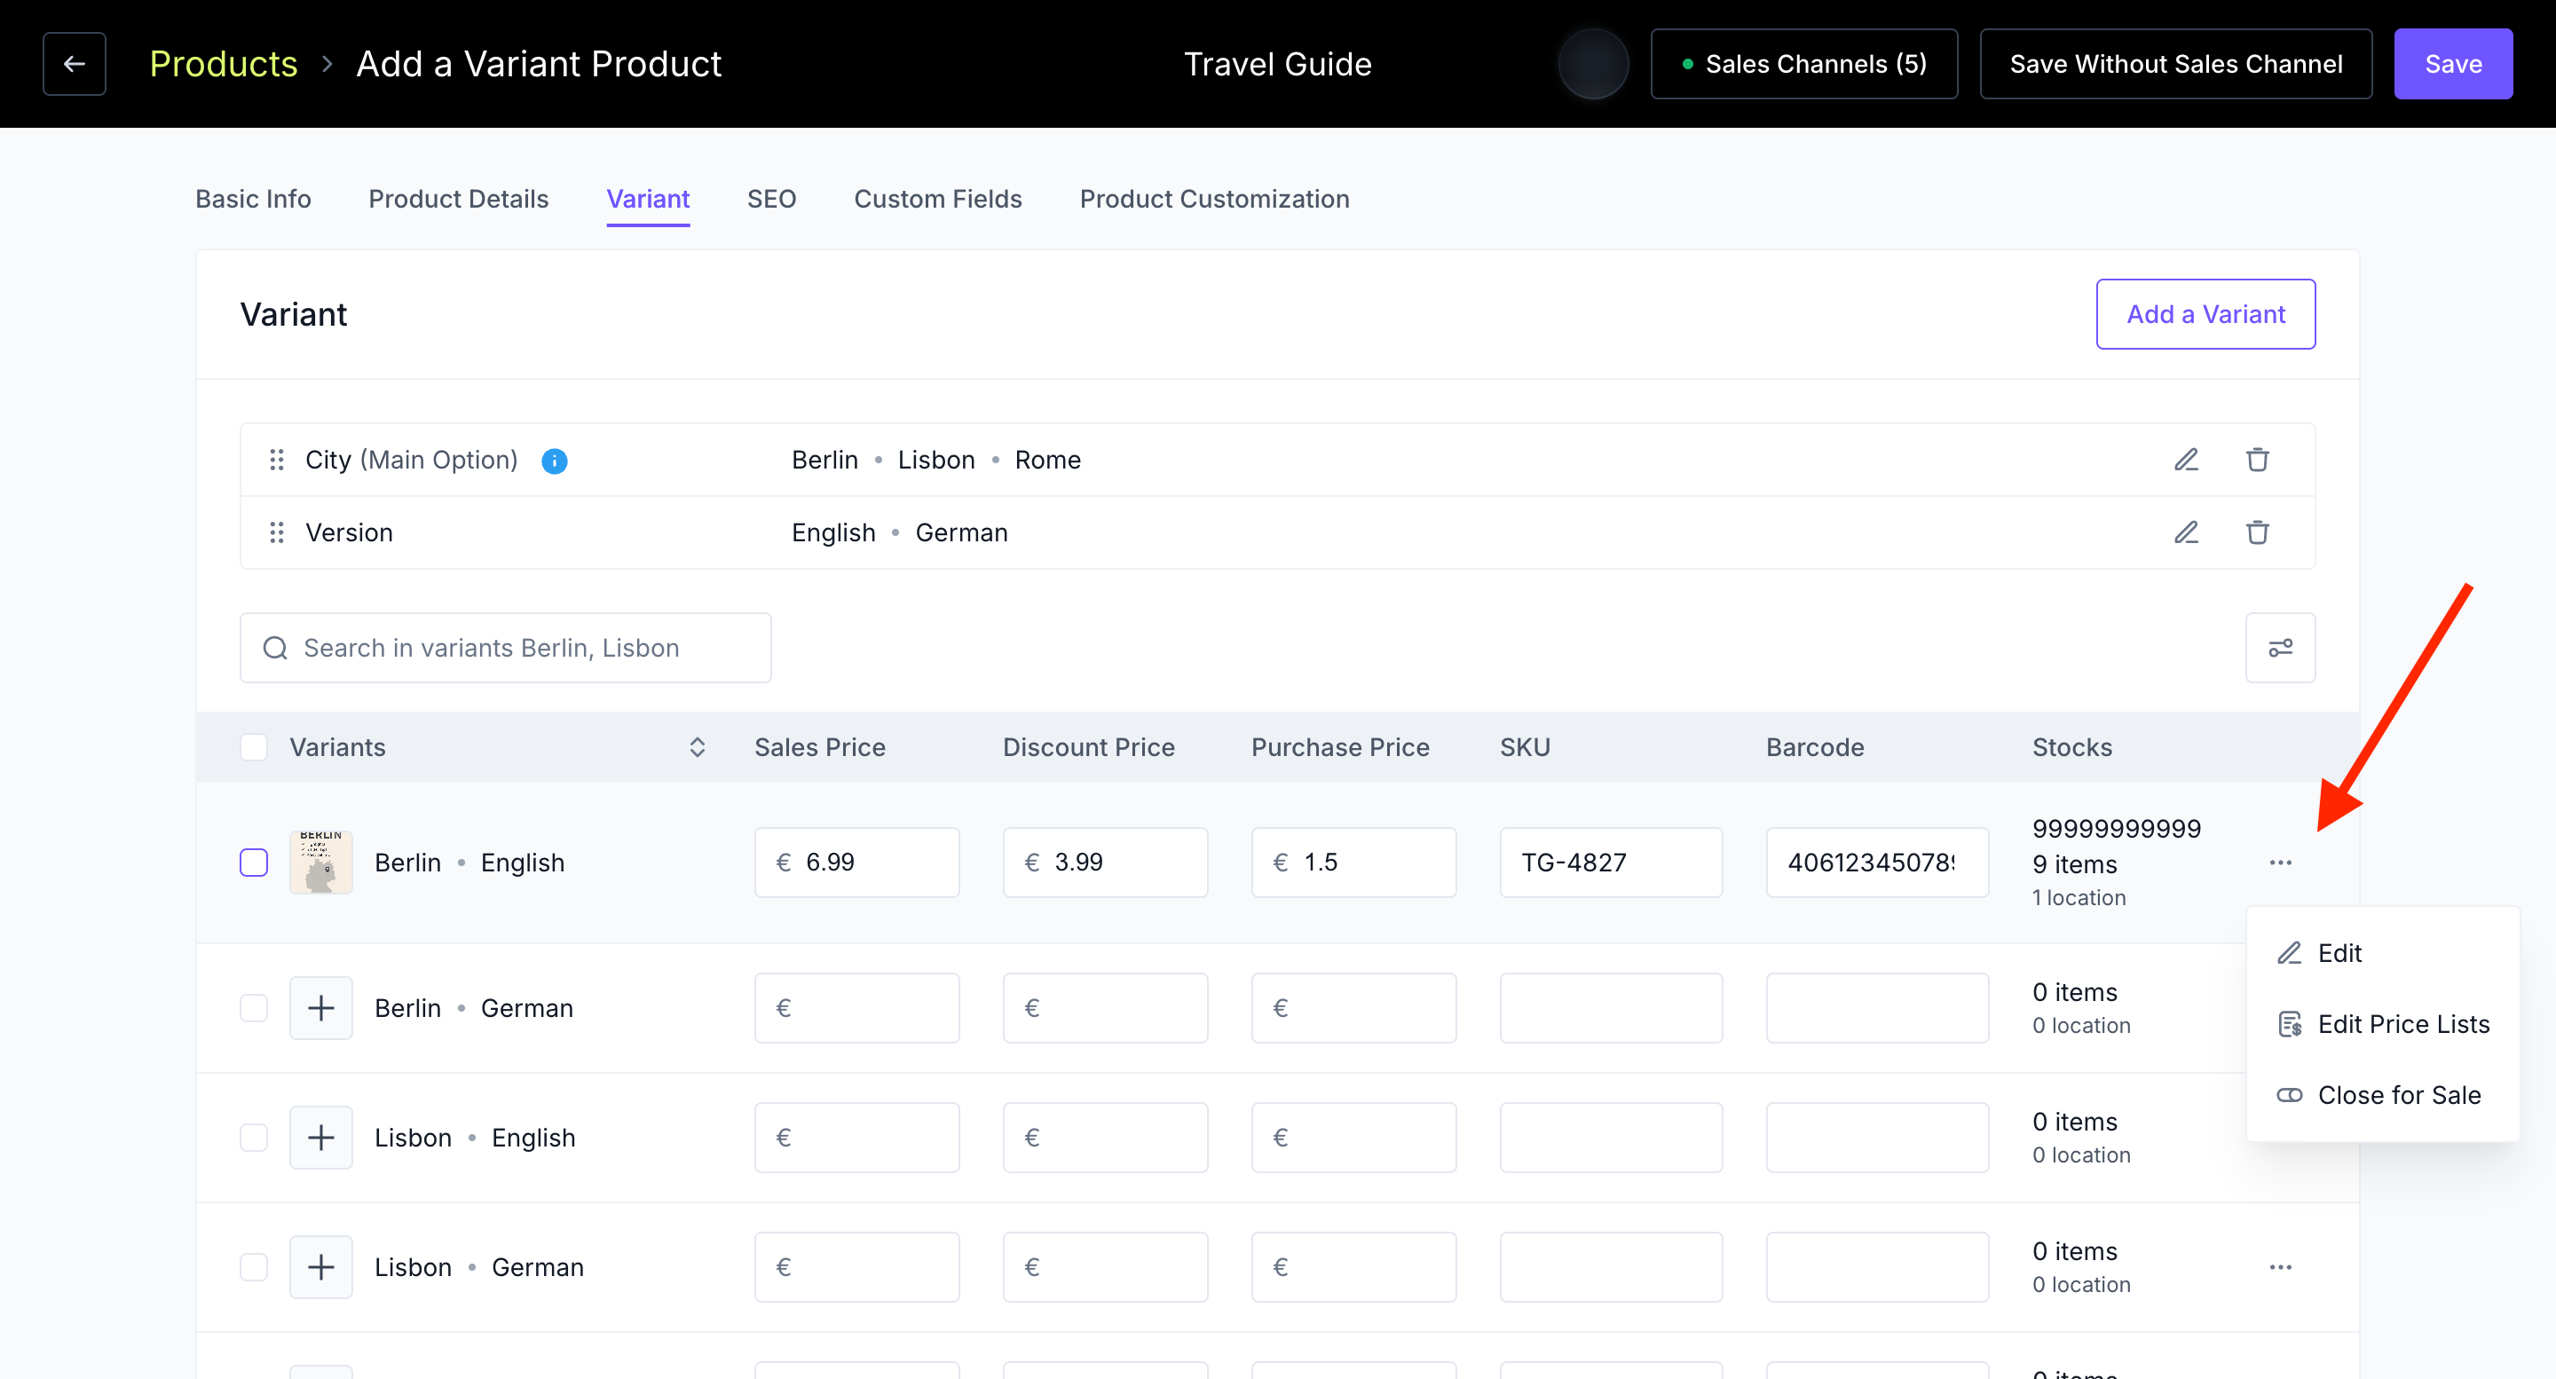
Task: Grab the drag handle for City option
Action: click(x=277, y=460)
